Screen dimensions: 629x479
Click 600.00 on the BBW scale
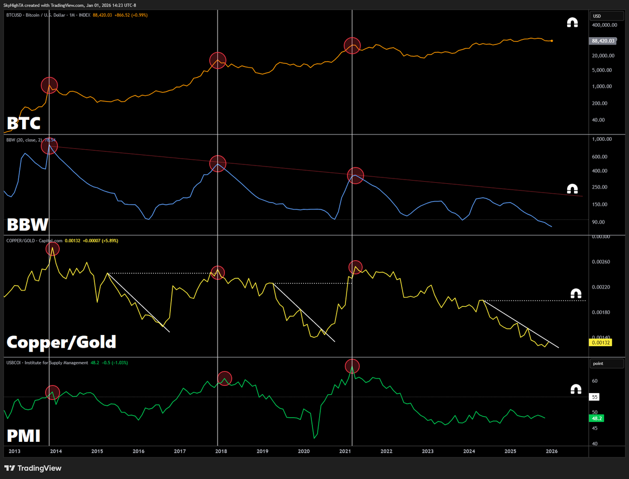(x=601, y=157)
